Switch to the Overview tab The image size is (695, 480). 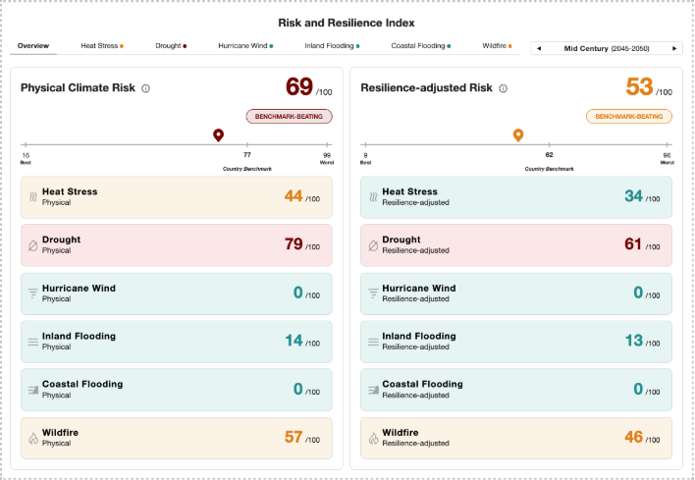point(33,46)
